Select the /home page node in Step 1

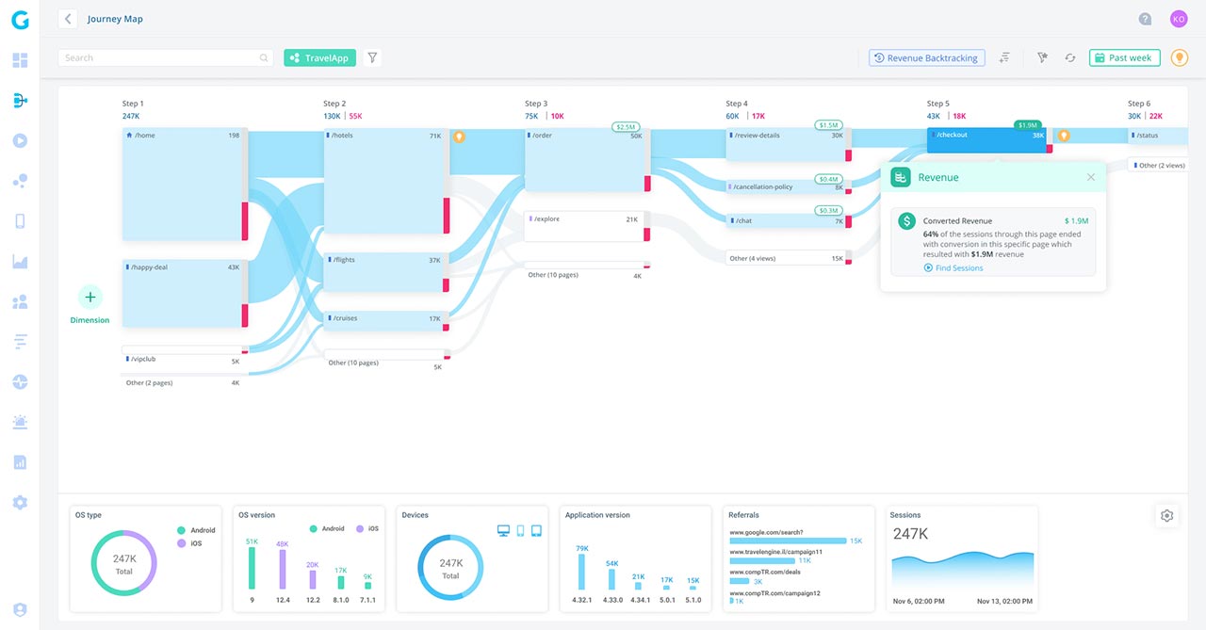coord(185,184)
